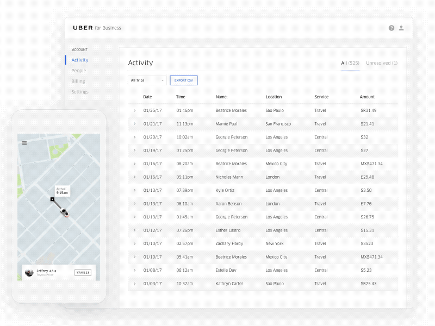435x326 pixels.
Task: Click the user profile icon
Action: pyautogui.click(x=401, y=27)
